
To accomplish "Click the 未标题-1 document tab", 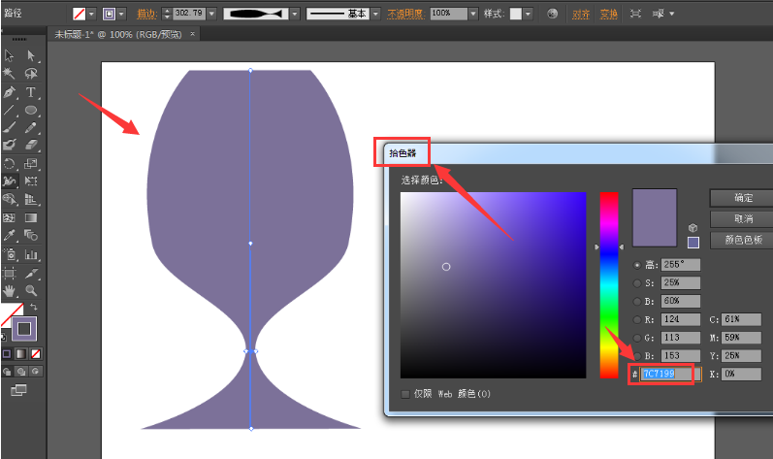I will 114,34.
